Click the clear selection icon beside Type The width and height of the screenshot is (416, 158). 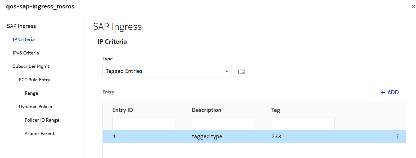pyautogui.click(x=241, y=72)
